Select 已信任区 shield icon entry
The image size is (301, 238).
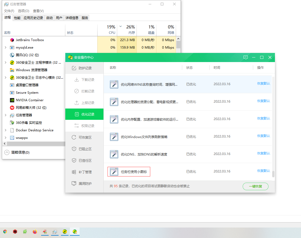click(74, 161)
